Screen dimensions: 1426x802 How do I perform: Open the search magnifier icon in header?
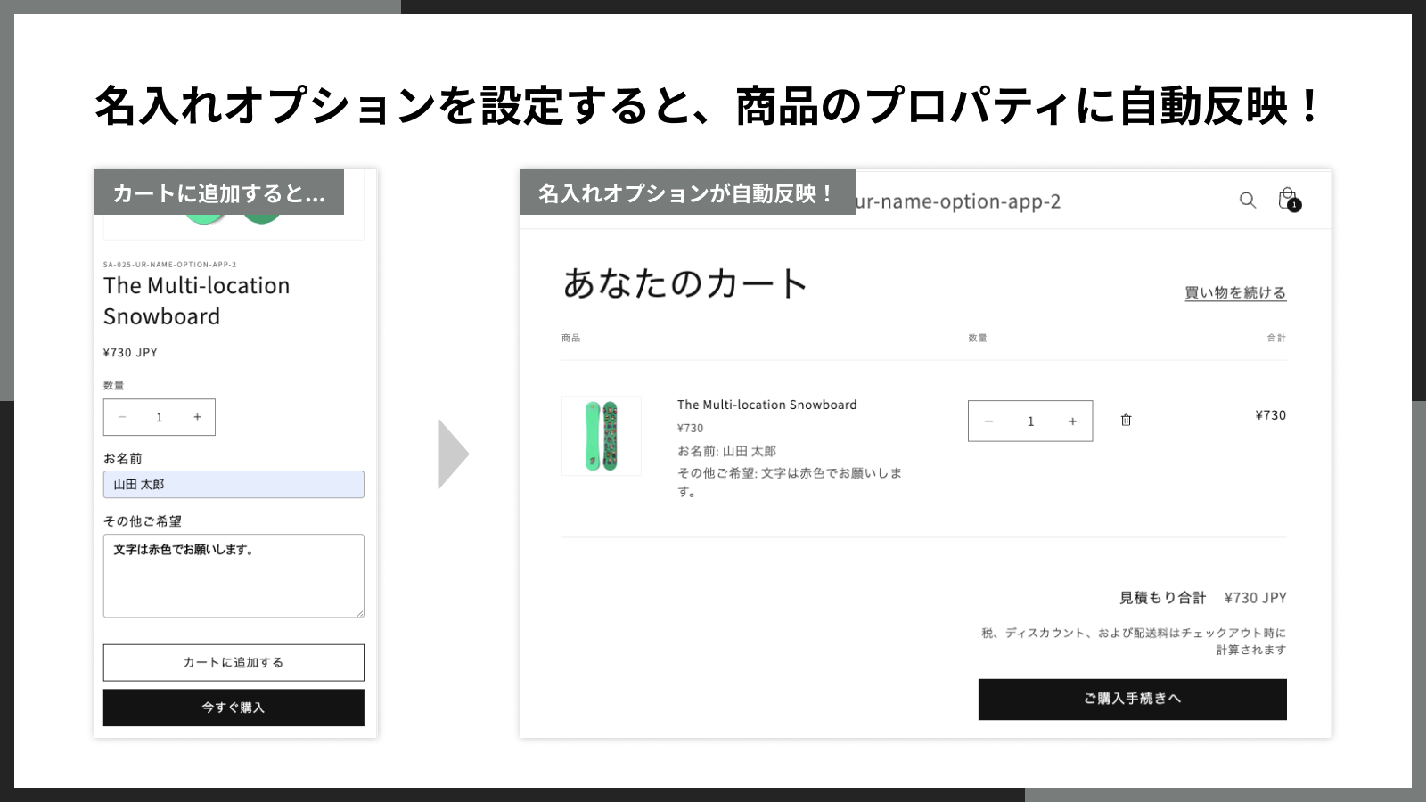1248,200
